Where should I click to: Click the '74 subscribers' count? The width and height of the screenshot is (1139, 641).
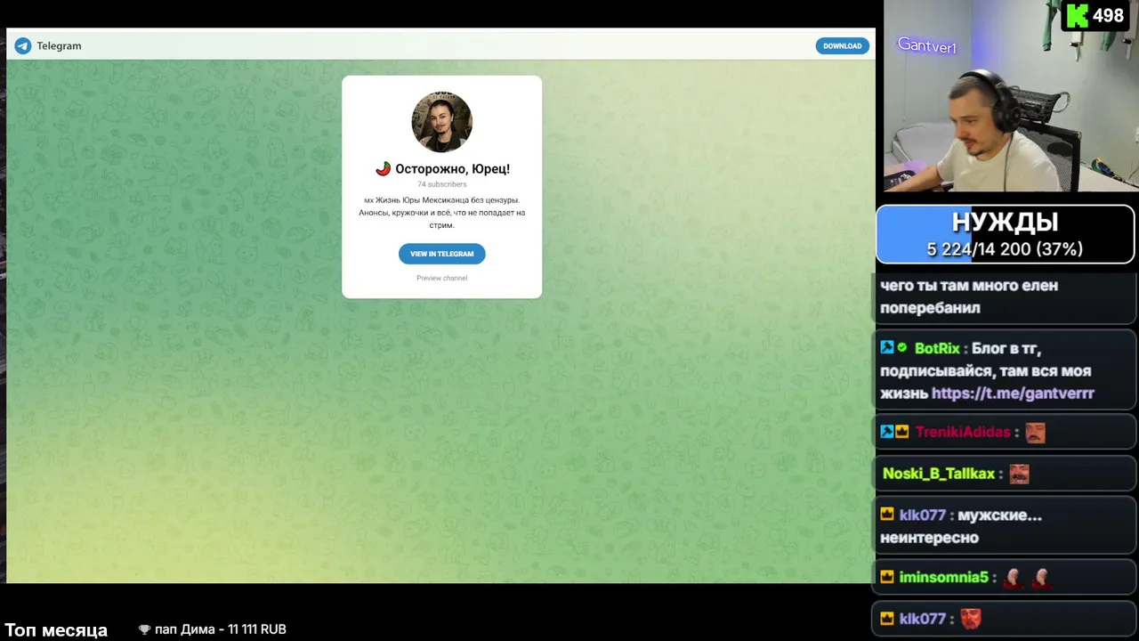(x=442, y=184)
